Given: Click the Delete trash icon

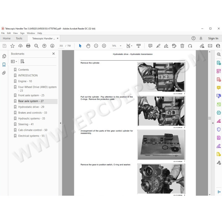Looking at the screenshot, I should coord(182,46).
